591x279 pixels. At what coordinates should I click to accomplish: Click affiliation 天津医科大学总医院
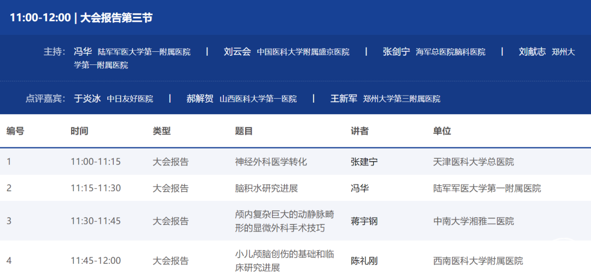click(x=473, y=162)
